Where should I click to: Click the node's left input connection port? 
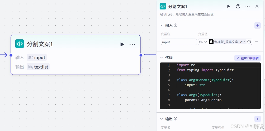pyautogui.click(x=11, y=55)
